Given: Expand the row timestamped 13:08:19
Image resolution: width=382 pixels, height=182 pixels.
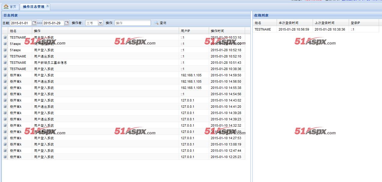Looking at the screenshot, I should tap(5, 144).
